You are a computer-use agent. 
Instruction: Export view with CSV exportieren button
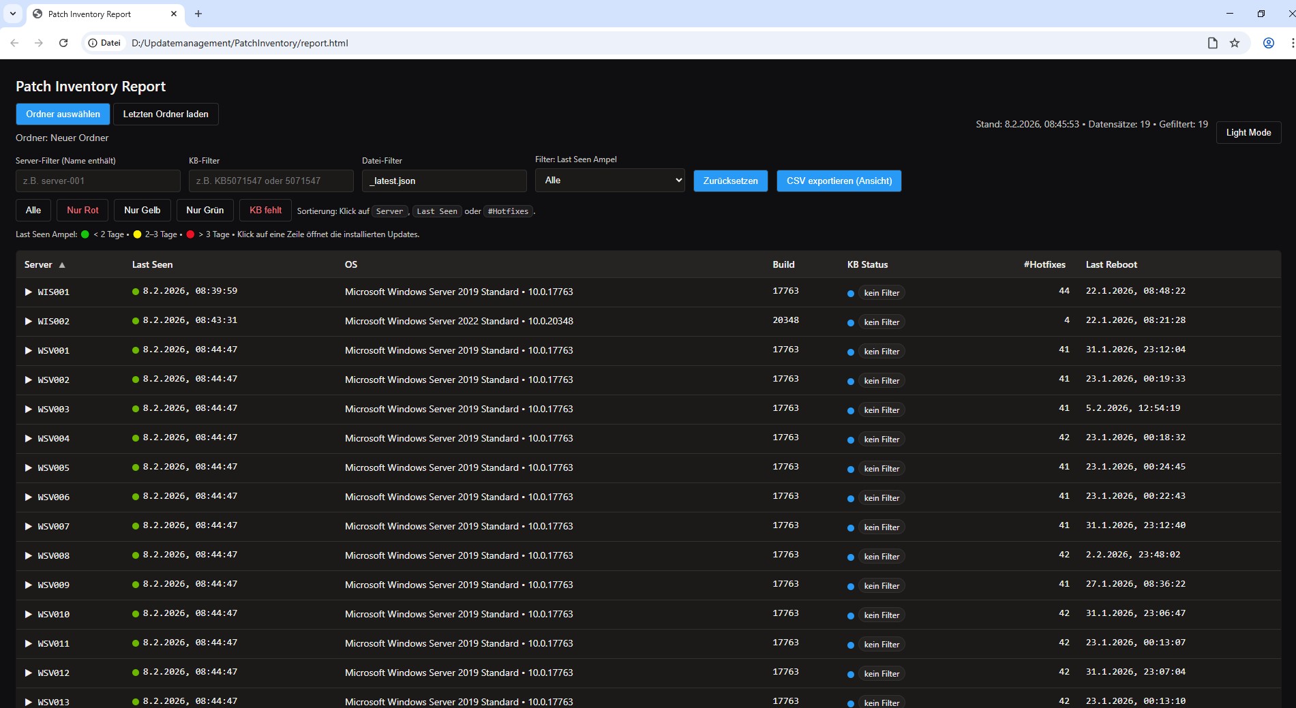click(839, 181)
